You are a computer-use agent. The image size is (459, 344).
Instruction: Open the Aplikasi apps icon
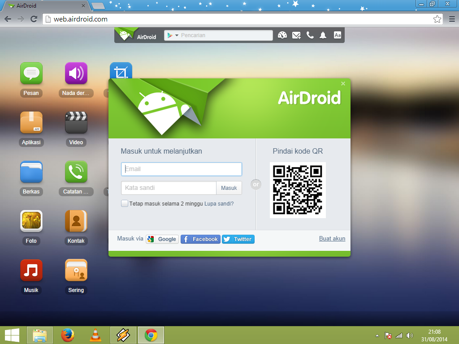[31, 122]
